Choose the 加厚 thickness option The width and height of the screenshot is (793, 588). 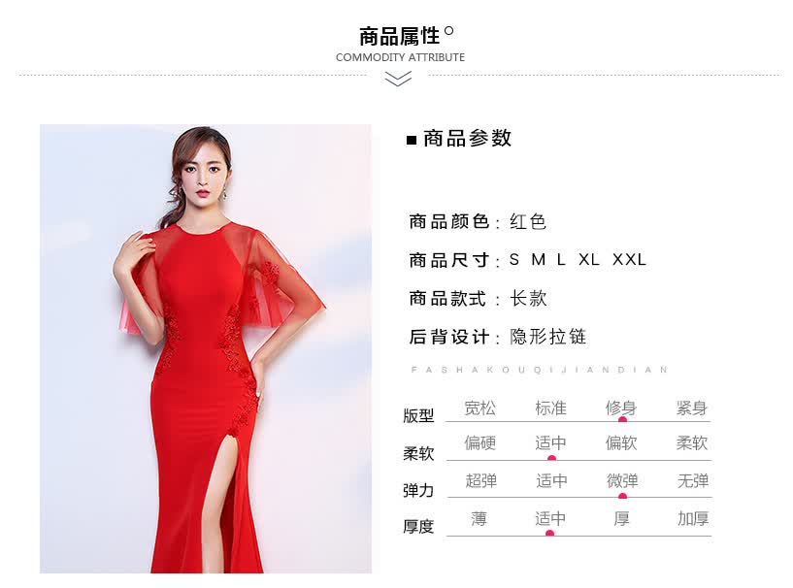pos(693,519)
